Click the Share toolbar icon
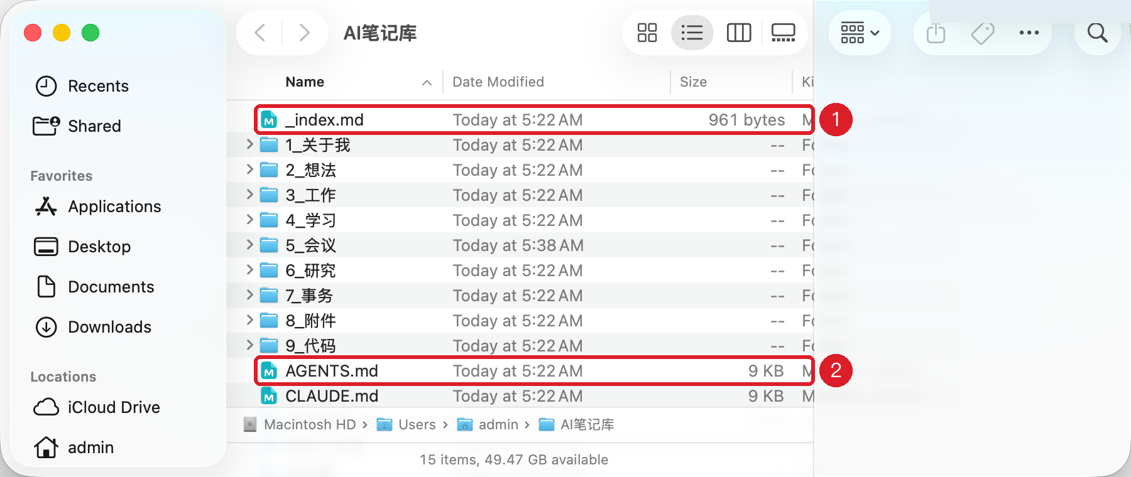 pos(936,32)
